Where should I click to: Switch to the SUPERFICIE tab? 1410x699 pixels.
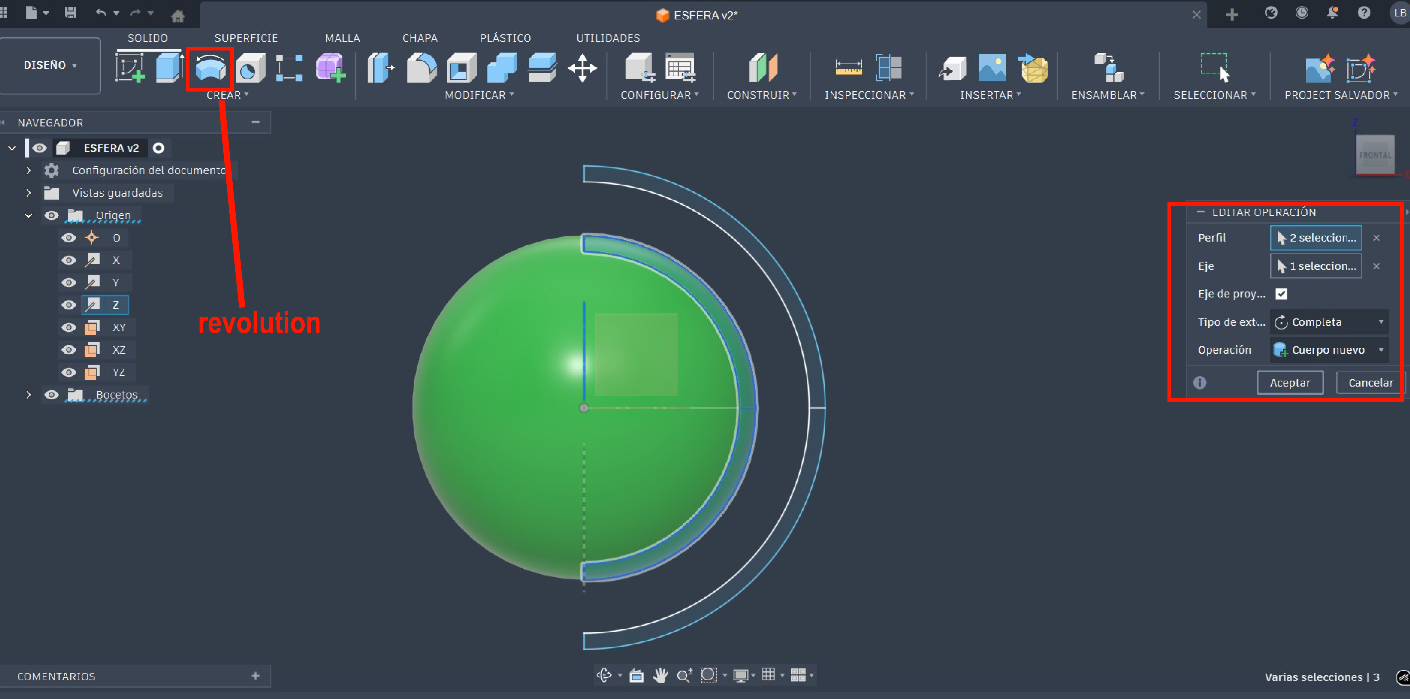[x=246, y=38]
